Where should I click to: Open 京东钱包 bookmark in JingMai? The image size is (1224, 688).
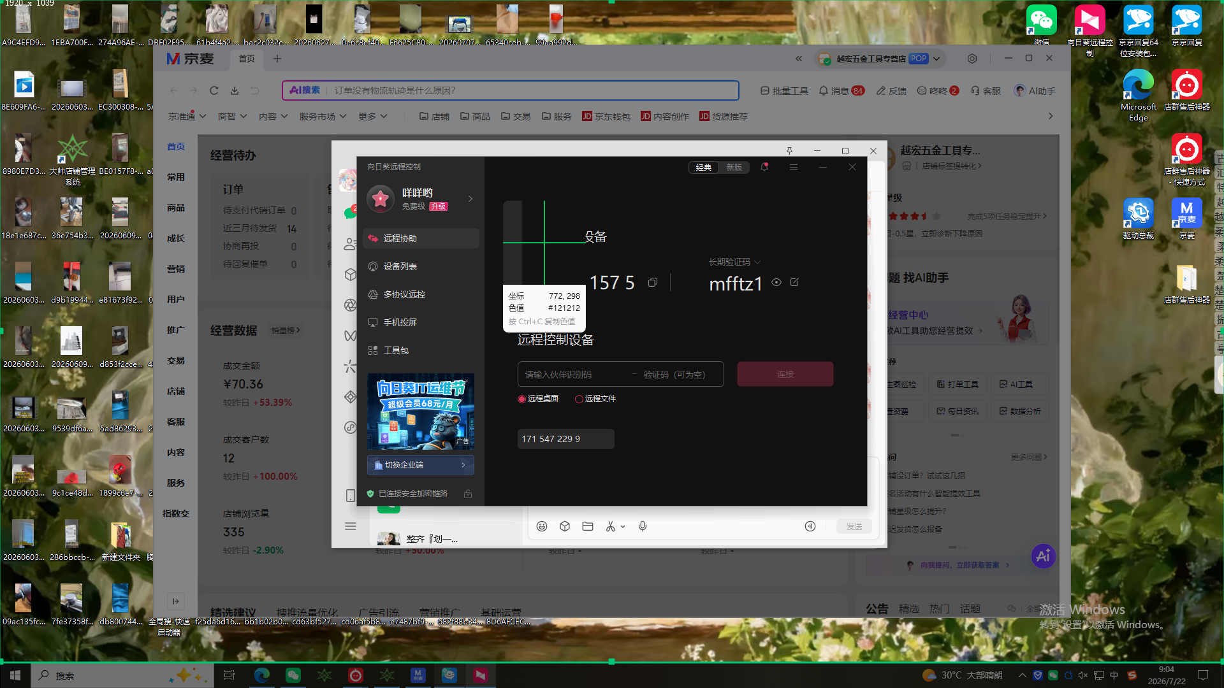coord(606,117)
